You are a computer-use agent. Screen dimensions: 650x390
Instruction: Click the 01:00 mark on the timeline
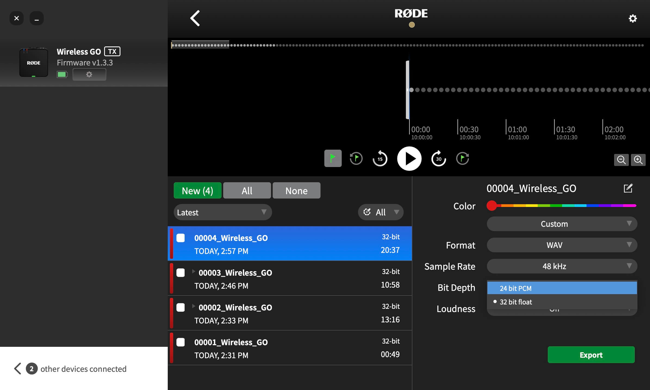click(x=517, y=130)
